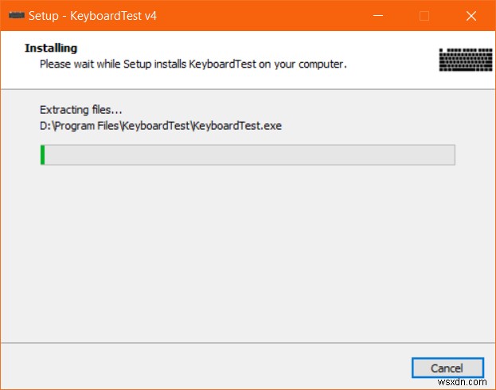Click the "Extracting files..." status label
The height and width of the screenshot is (390, 496).
pos(81,110)
